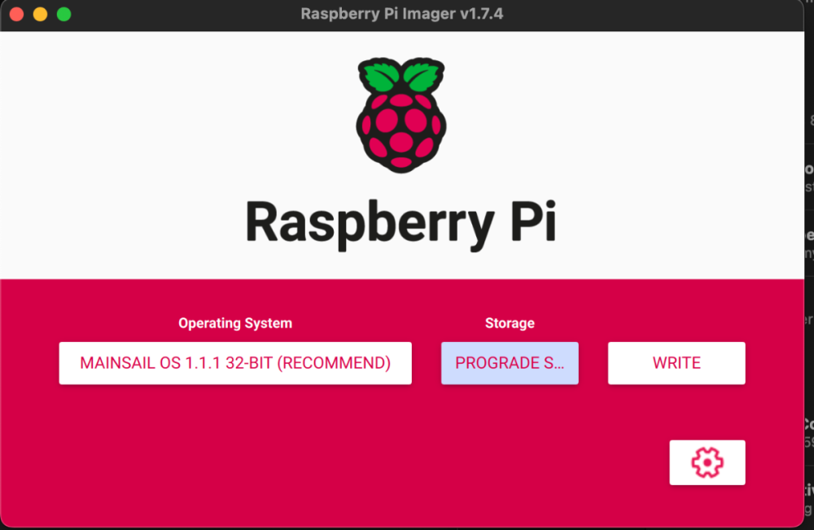The height and width of the screenshot is (530, 814).
Task: Click the Storage label above the drive button
Action: (510, 323)
